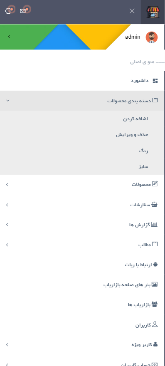This screenshot has width=165, height=366.
Task: Click the ارتباط با ربات android icon
Action: pos(155,265)
